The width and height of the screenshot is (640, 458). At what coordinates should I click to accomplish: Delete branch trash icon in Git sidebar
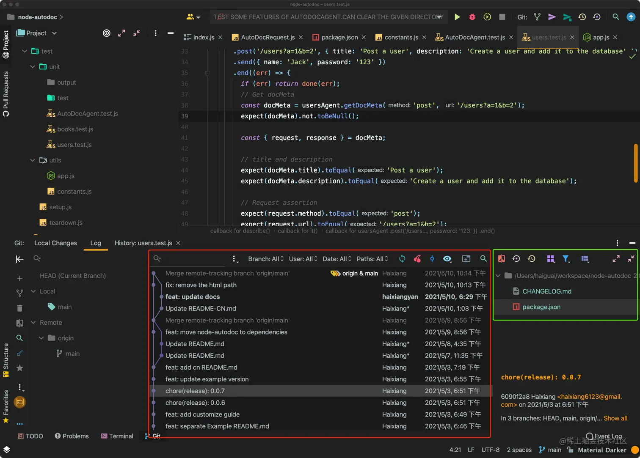click(x=19, y=308)
